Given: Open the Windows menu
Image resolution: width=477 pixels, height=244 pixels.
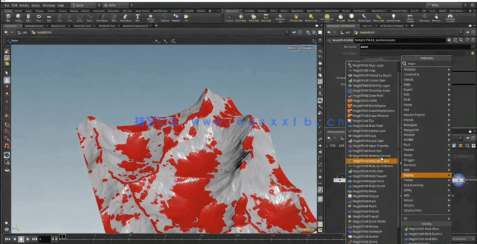Looking at the screenshot, I should pyautogui.click(x=49, y=5).
